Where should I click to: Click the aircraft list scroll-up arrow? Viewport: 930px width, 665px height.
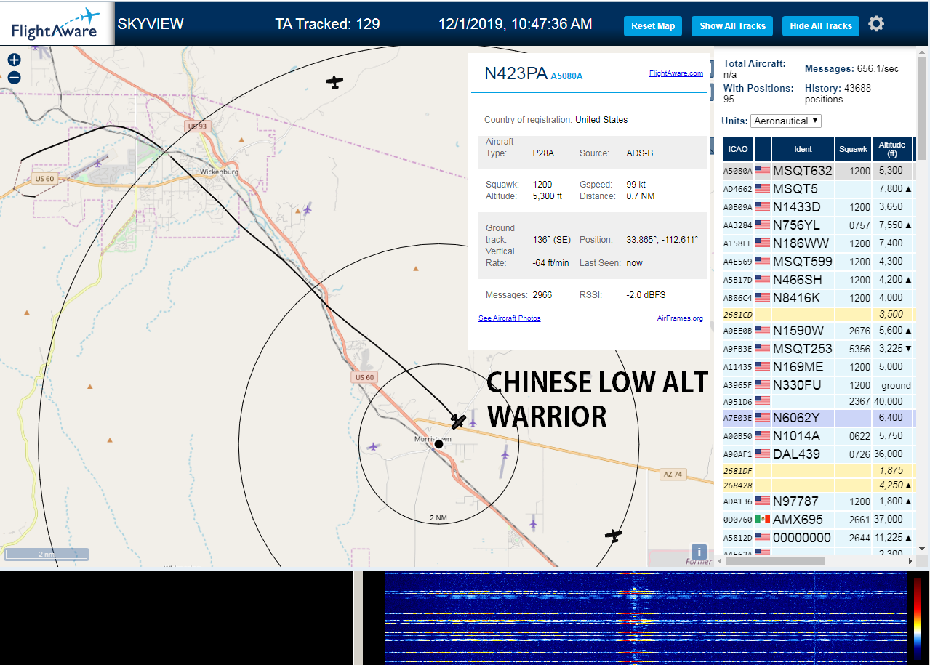coord(922,51)
